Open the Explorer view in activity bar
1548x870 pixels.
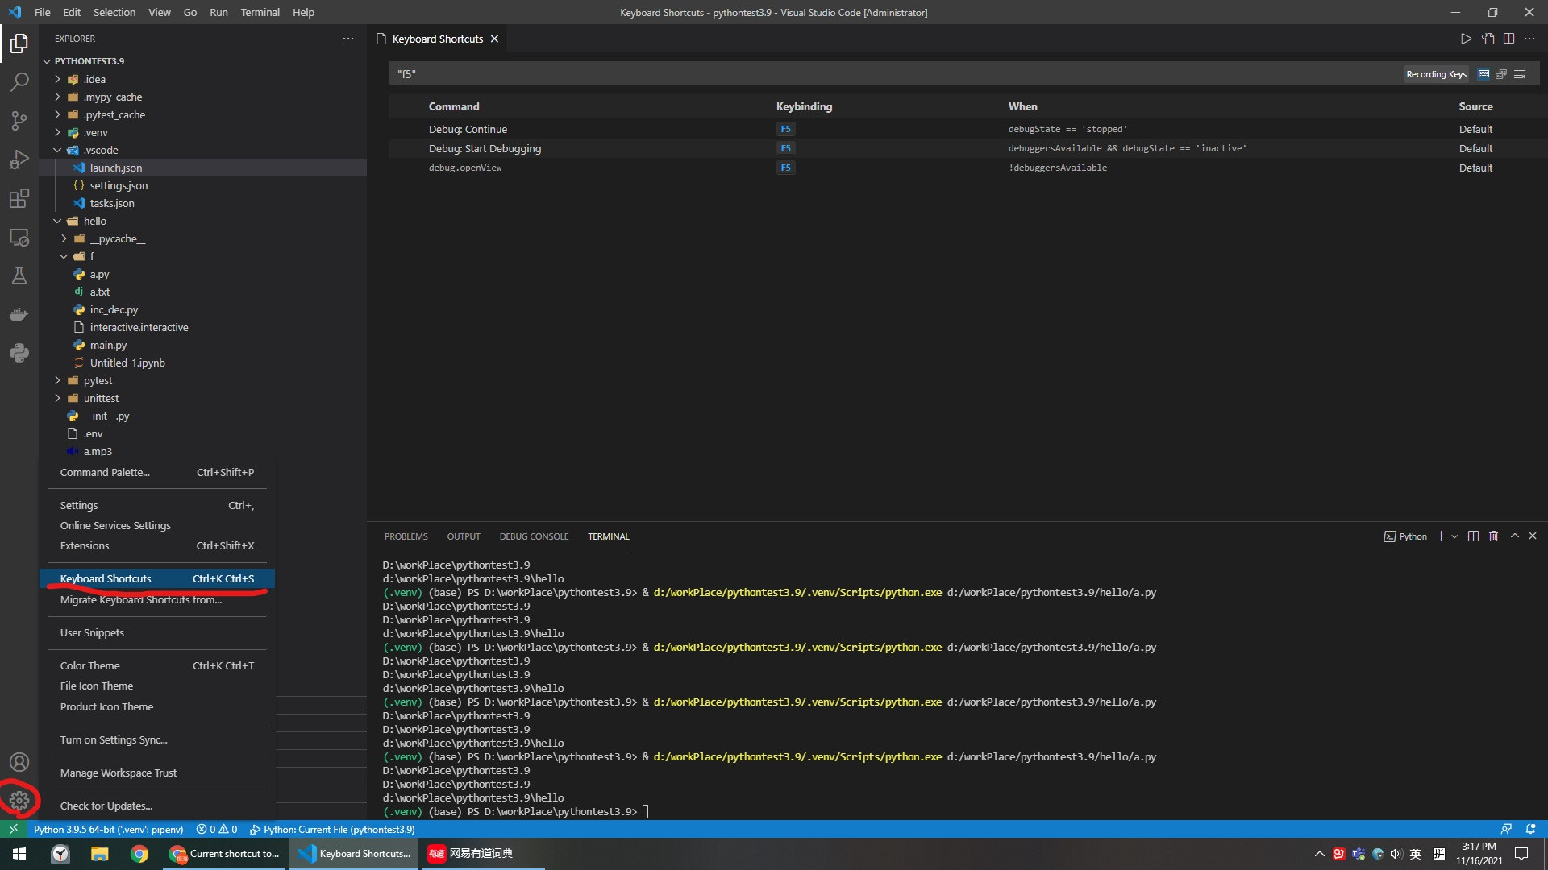19,43
